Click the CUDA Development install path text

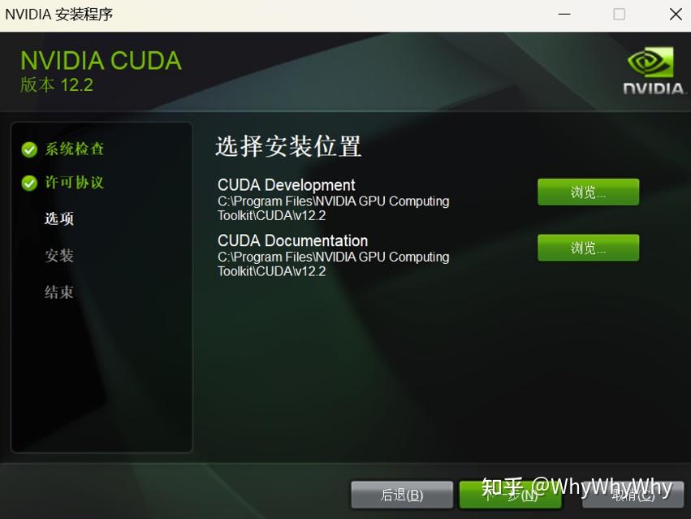[333, 208]
